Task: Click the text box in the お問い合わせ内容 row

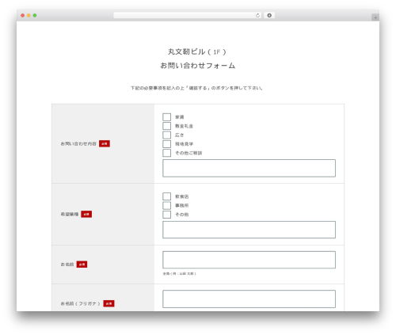Action: coord(249,168)
